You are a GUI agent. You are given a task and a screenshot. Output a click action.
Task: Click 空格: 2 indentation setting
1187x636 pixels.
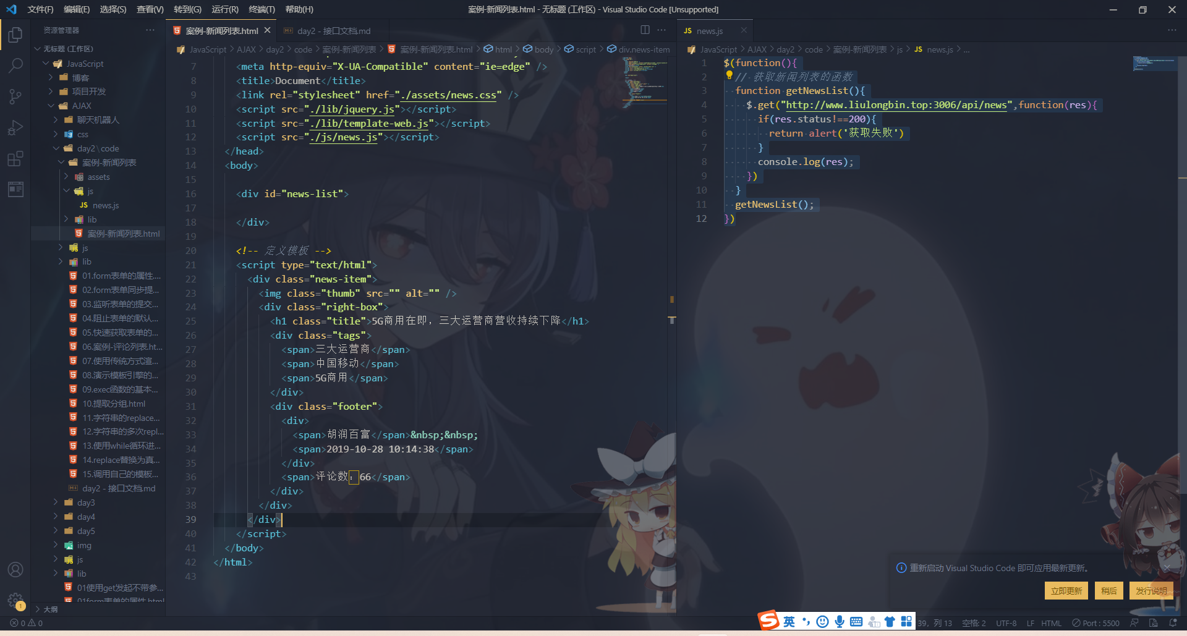click(974, 623)
